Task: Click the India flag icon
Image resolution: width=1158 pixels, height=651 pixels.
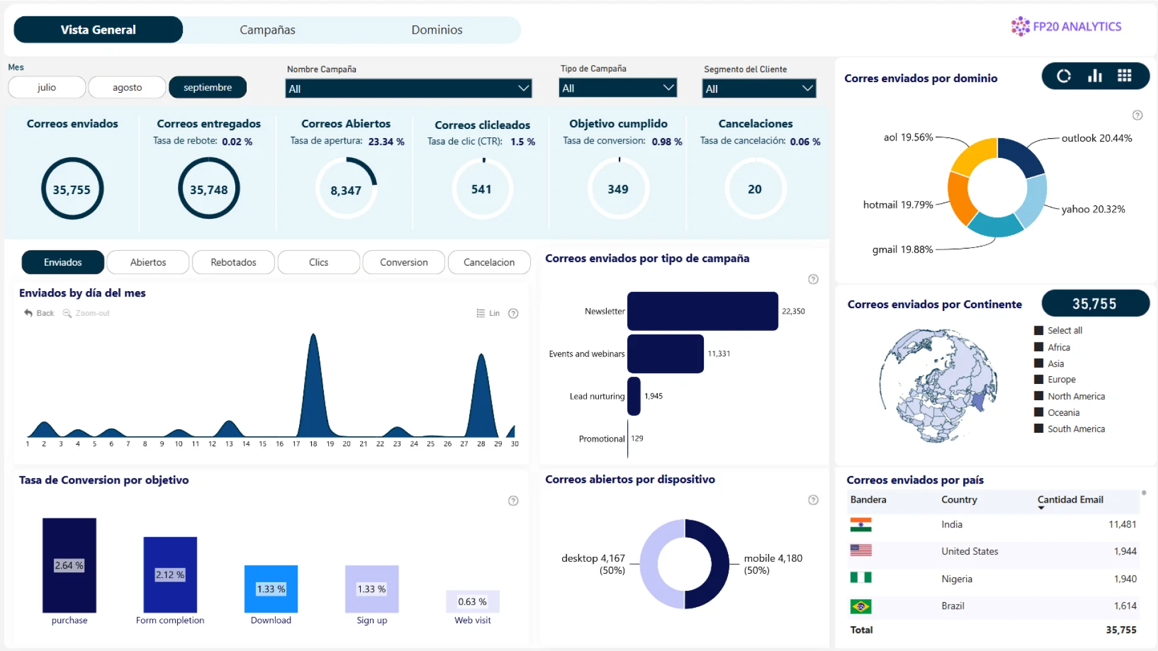Action: click(x=861, y=524)
